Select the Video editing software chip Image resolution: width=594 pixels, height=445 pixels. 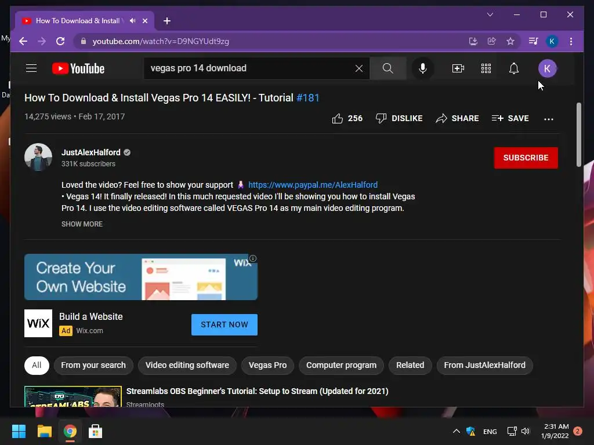click(187, 365)
